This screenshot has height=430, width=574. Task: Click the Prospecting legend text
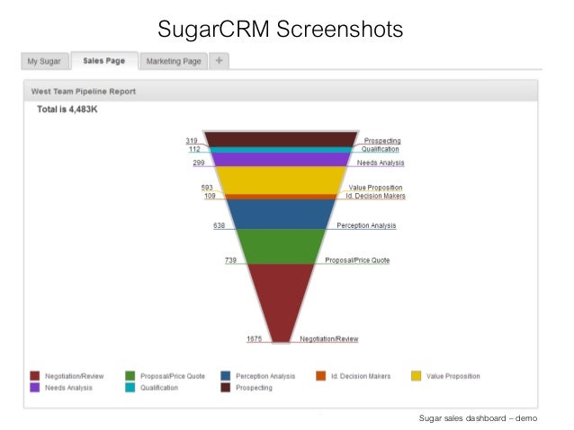254,388
